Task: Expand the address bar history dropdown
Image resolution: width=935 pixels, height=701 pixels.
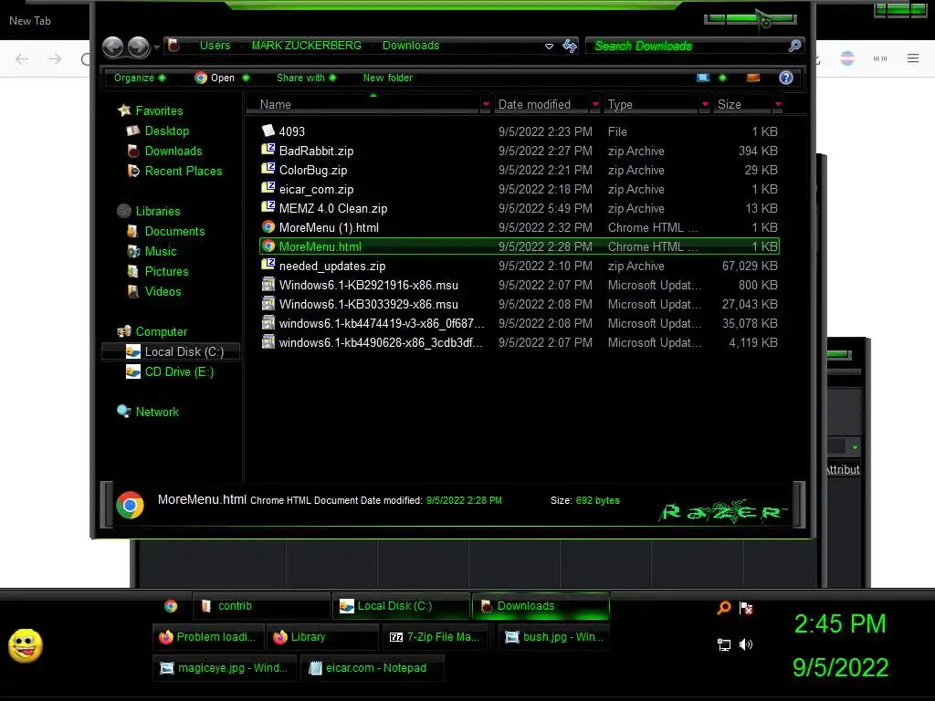Action: click(549, 46)
